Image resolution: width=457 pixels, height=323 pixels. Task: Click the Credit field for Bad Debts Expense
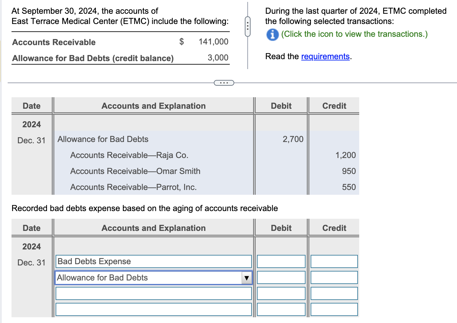(x=334, y=261)
